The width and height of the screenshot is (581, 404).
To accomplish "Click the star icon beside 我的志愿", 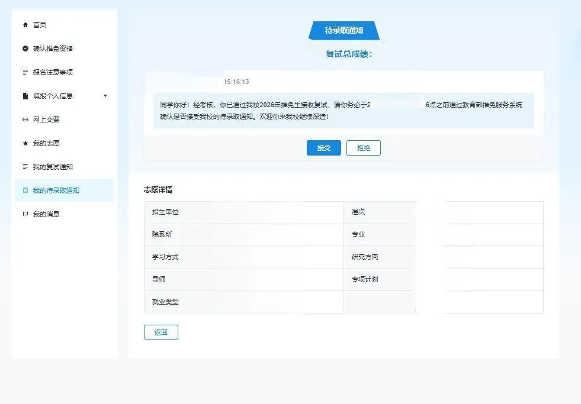I will coord(25,143).
